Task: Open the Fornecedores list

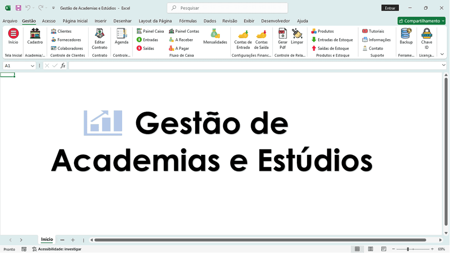Action: 66,40
